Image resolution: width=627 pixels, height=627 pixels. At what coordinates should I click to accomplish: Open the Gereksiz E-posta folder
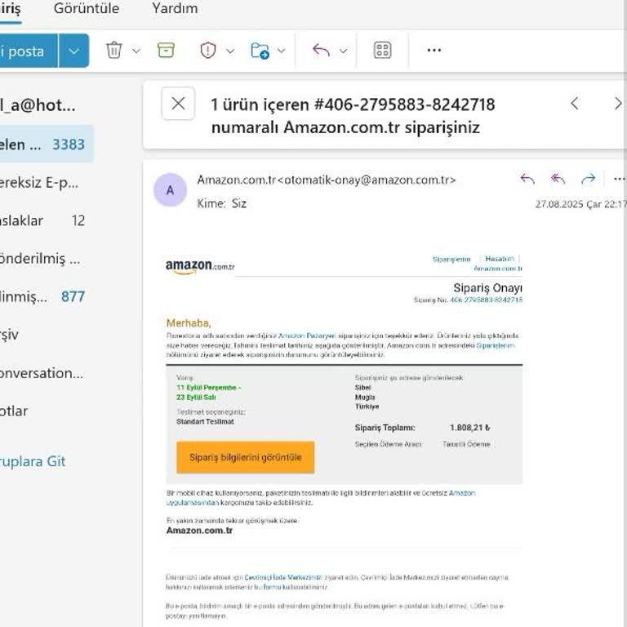pyautogui.click(x=39, y=182)
